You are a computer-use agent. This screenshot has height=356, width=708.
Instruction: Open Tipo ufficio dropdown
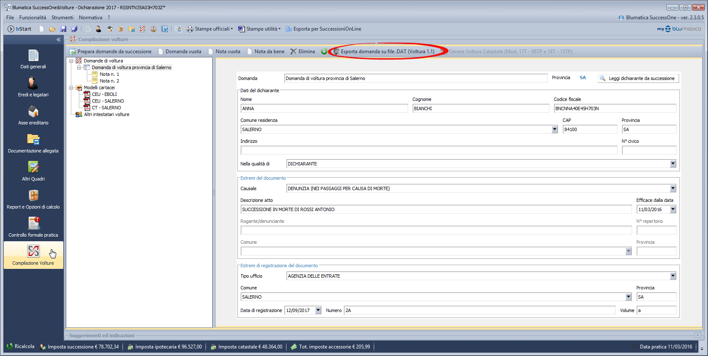tap(673, 276)
